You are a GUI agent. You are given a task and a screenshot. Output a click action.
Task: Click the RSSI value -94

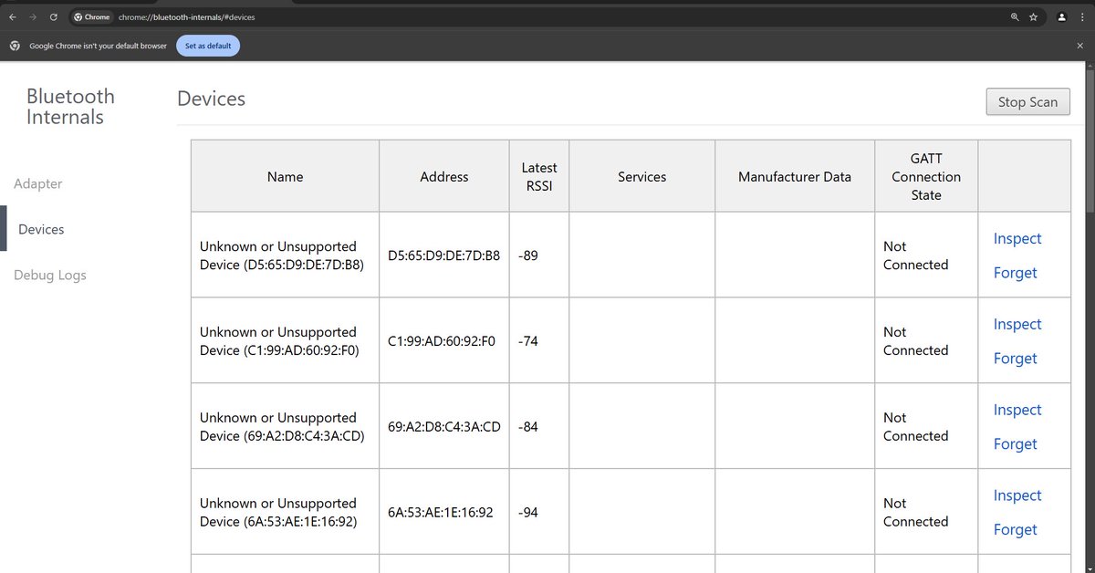point(528,513)
